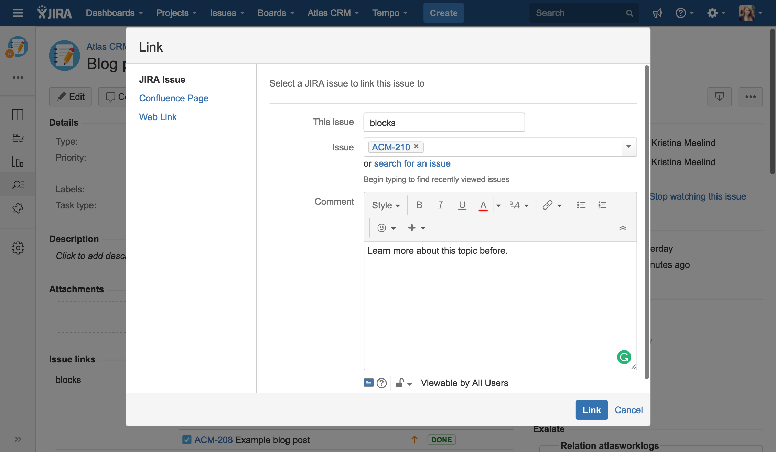
Task: Open more text colors dropdown arrow
Action: coord(498,205)
